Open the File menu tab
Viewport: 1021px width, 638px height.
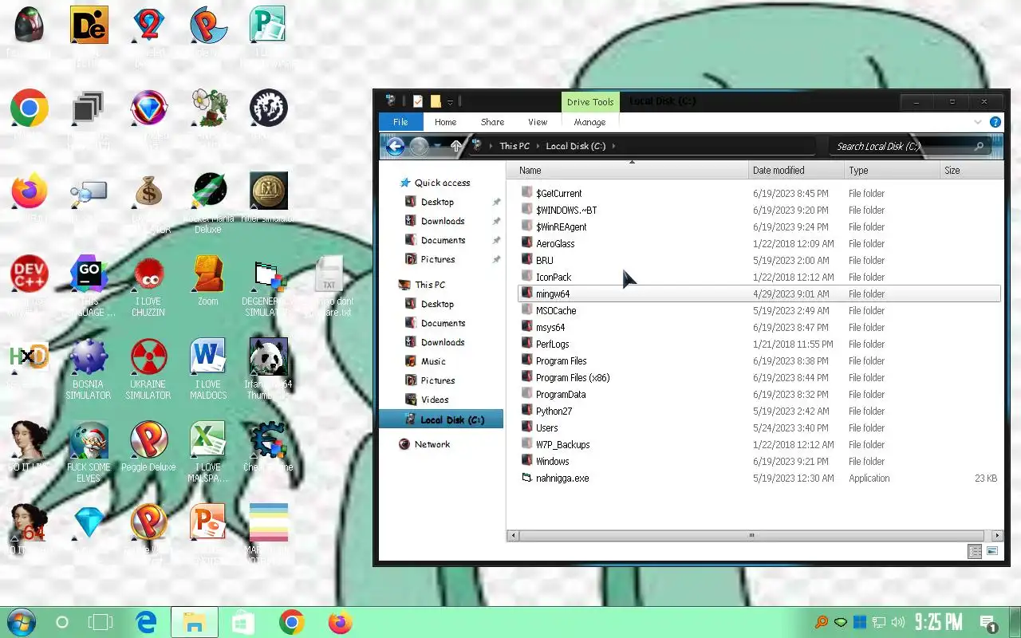pyautogui.click(x=400, y=122)
